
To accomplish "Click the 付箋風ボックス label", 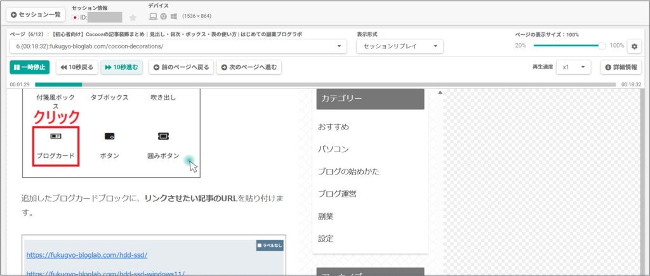I will (56, 102).
